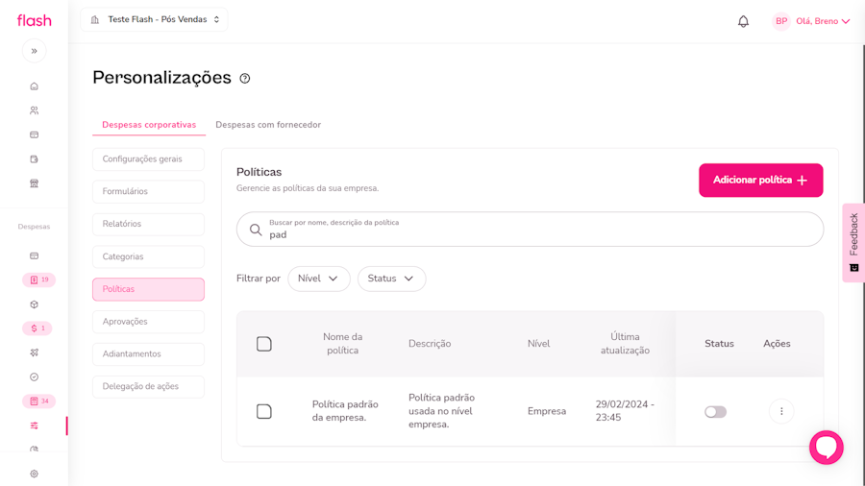
Task: Click the settings gear icon in sidebar
Action: [x=34, y=474]
